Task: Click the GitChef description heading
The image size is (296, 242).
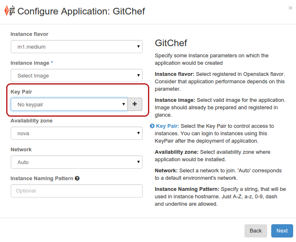Action: (x=171, y=43)
